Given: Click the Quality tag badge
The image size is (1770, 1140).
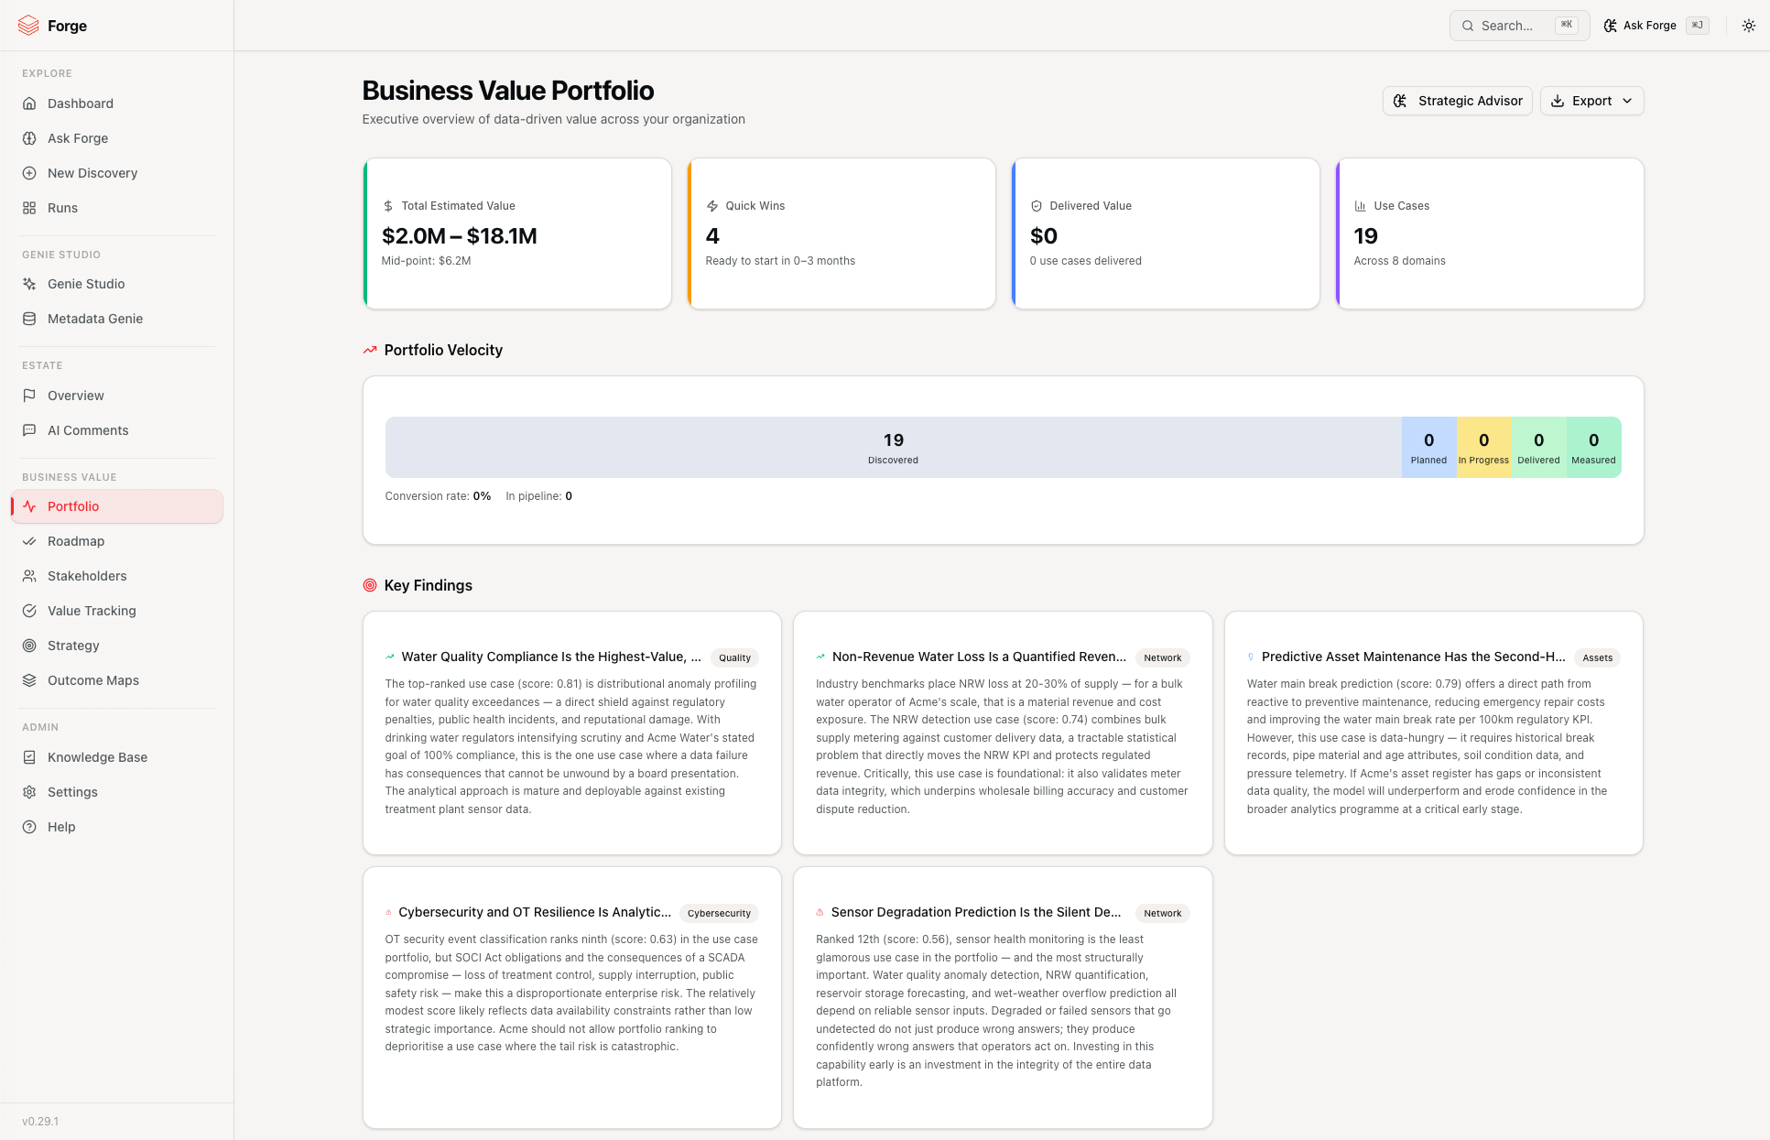Looking at the screenshot, I should click(x=734, y=657).
